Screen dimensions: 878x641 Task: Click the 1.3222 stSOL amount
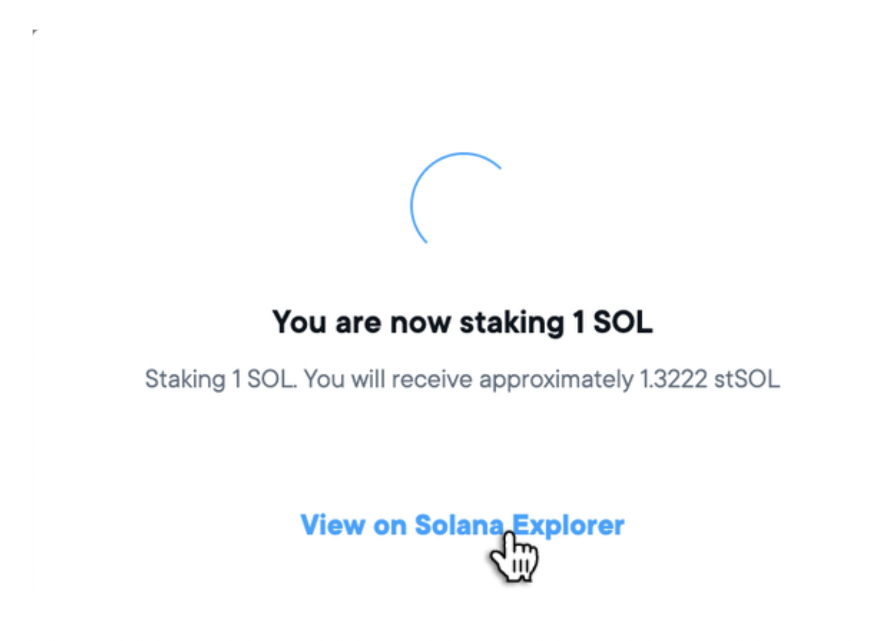tap(709, 379)
